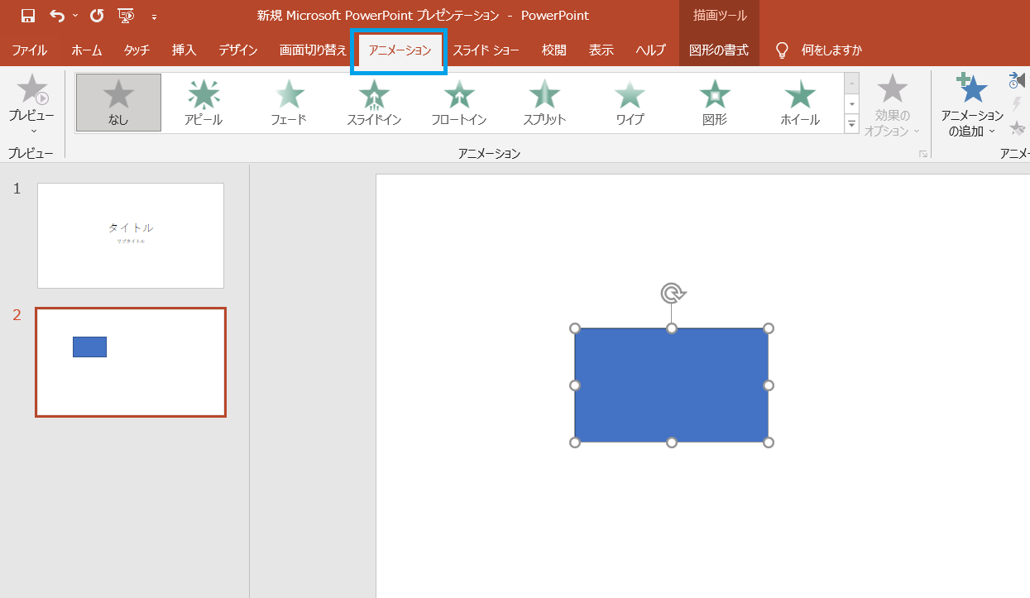Open アニメーションの追加 dropdown
1030x598 pixels.
tap(972, 107)
